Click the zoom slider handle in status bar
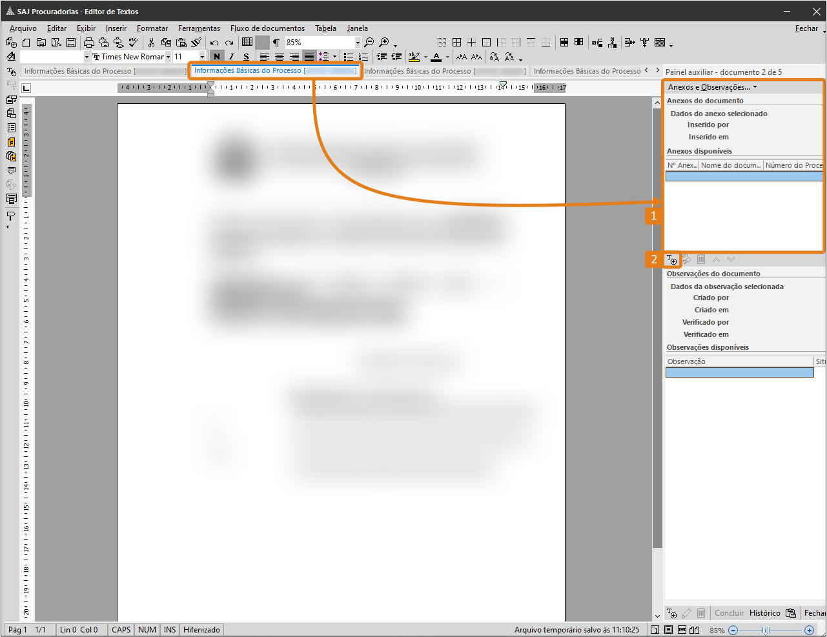 (x=766, y=631)
